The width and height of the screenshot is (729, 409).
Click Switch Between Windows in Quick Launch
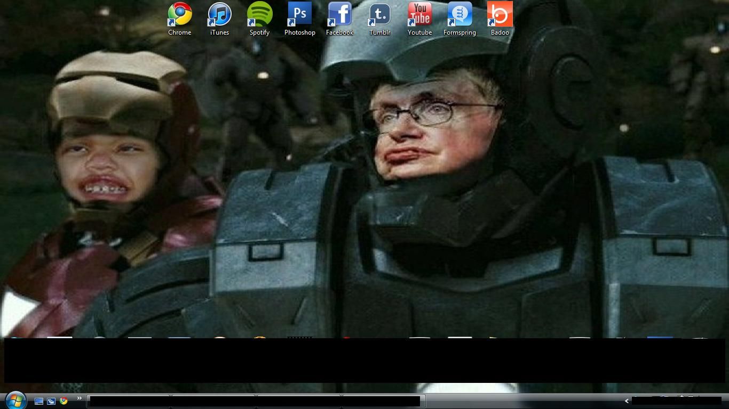(x=51, y=401)
